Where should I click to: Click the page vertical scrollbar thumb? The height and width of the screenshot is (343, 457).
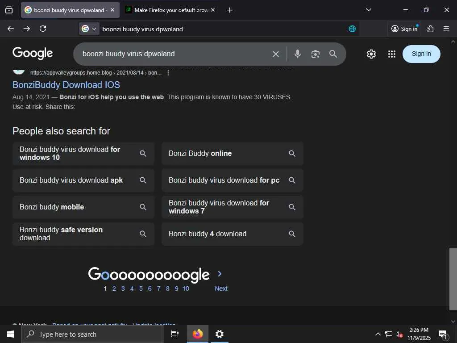click(453, 279)
